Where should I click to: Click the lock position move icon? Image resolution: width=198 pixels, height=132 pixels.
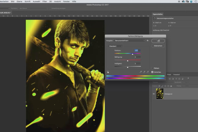(165, 86)
